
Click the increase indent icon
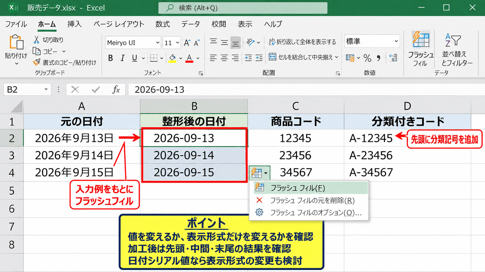259,58
